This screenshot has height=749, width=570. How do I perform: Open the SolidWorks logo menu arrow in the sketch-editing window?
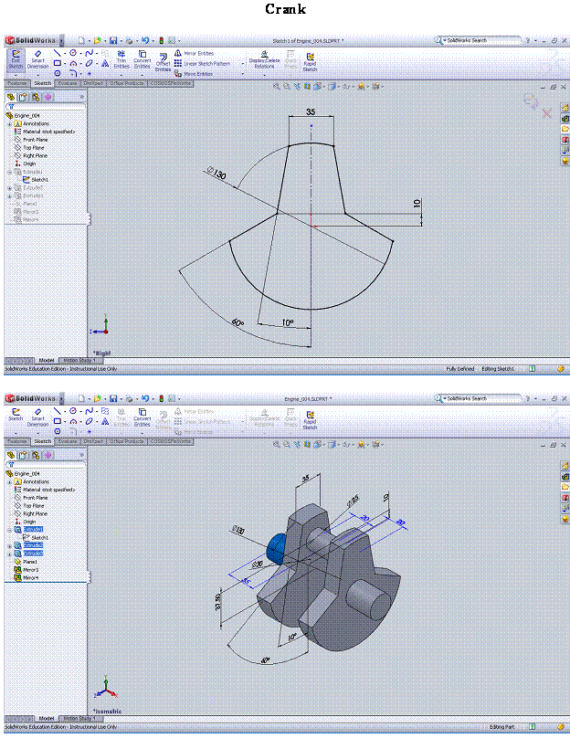pyautogui.click(x=61, y=41)
